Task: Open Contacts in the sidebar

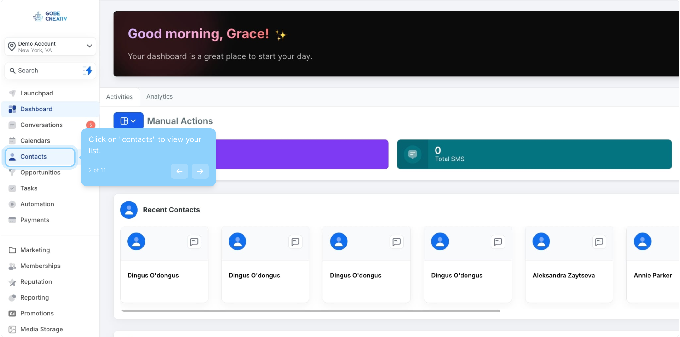Action: coord(33,157)
